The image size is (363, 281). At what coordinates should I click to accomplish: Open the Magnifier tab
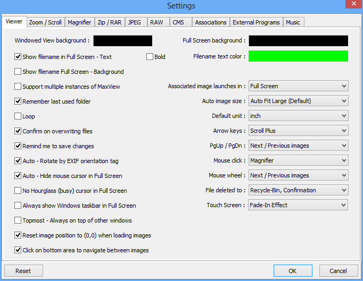[79, 22]
